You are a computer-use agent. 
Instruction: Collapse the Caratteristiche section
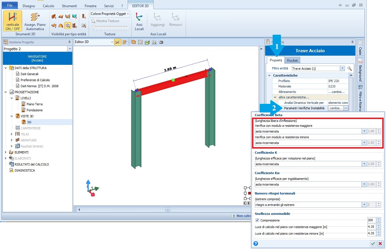click(x=269, y=75)
